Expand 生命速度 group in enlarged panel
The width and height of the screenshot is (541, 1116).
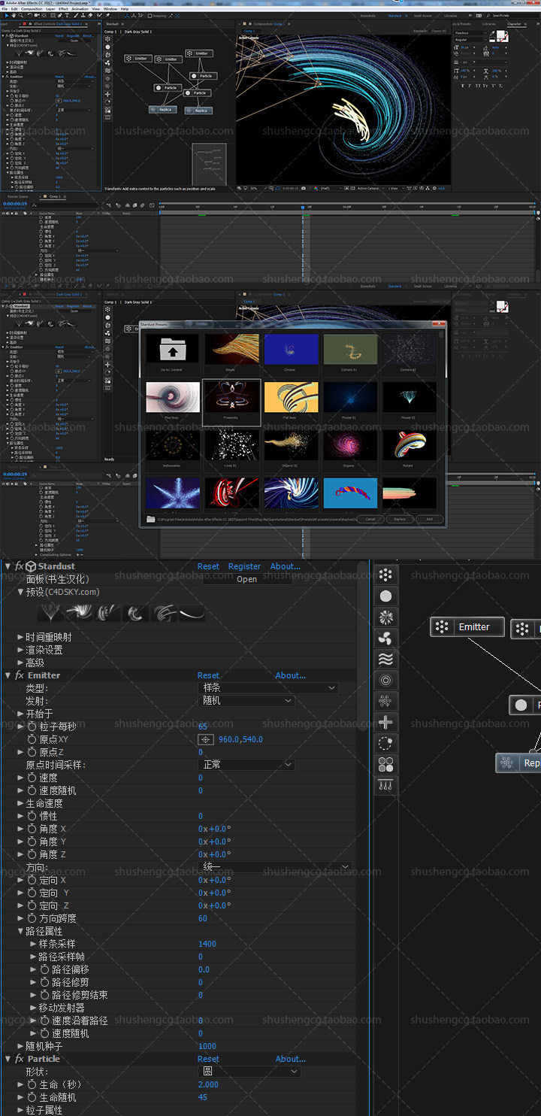click(20, 803)
